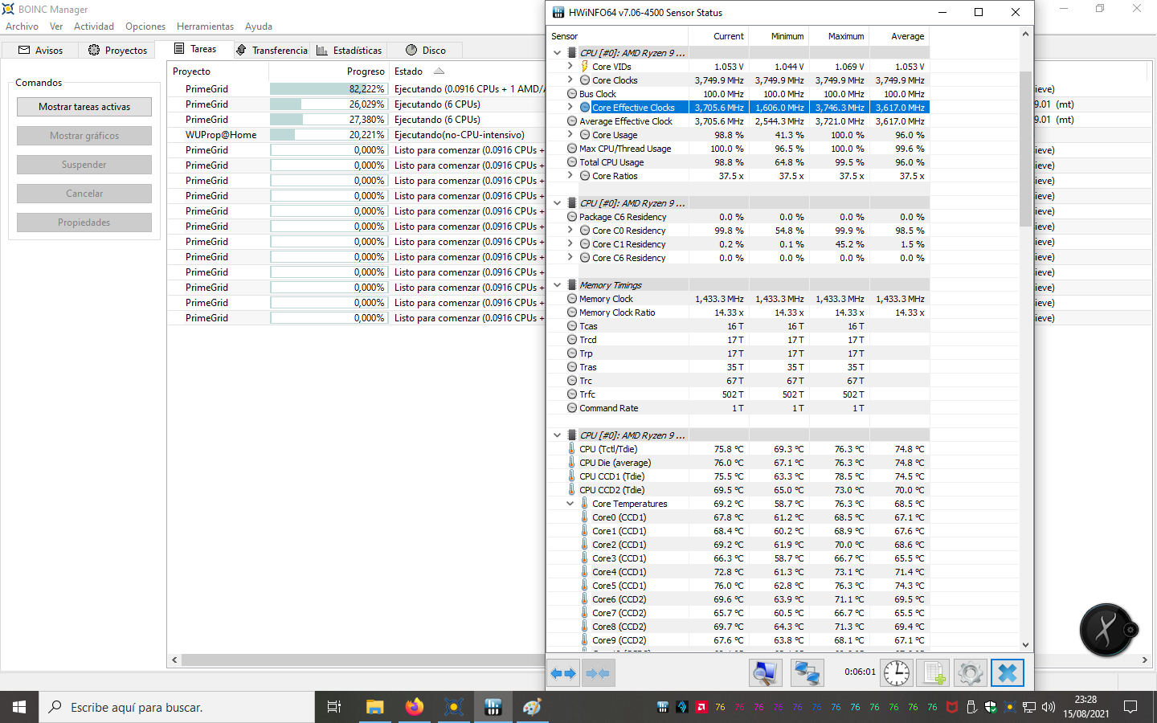Collapse the first CPU [#0] AMD Ryzen 9 group
The width and height of the screenshot is (1157, 723).
pyautogui.click(x=558, y=53)
